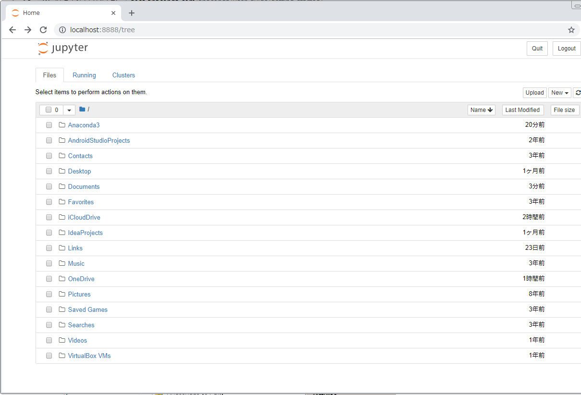Click the OneDrive folder icon
This screenshot has height=395, width=581.
click(62, 279)
